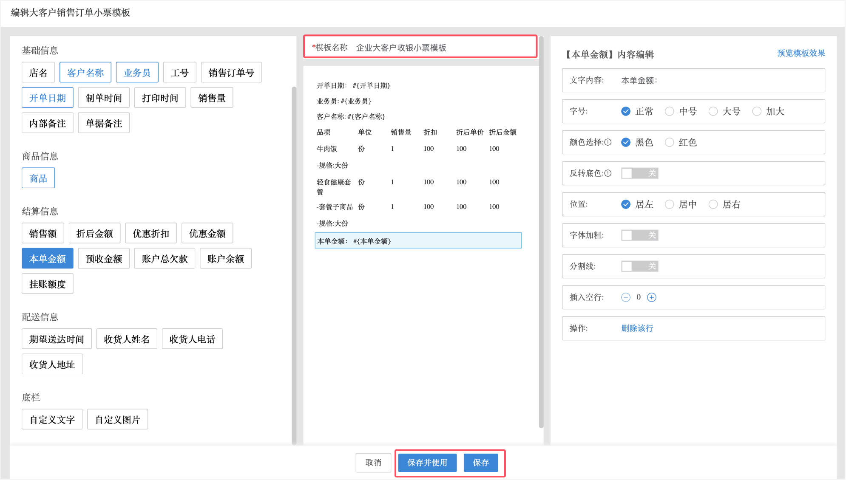Select 本单金额 row in receipt preview
This screenshot has width=846, height=480.
417,241
